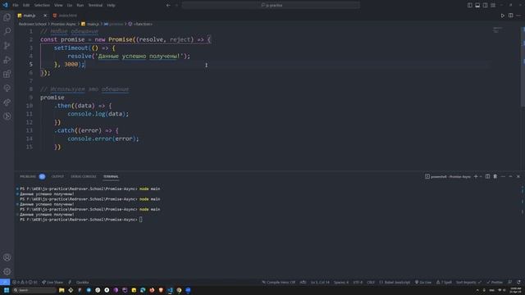Maximize panel with the chevron up
525x295 pixels.
[510, 177]
